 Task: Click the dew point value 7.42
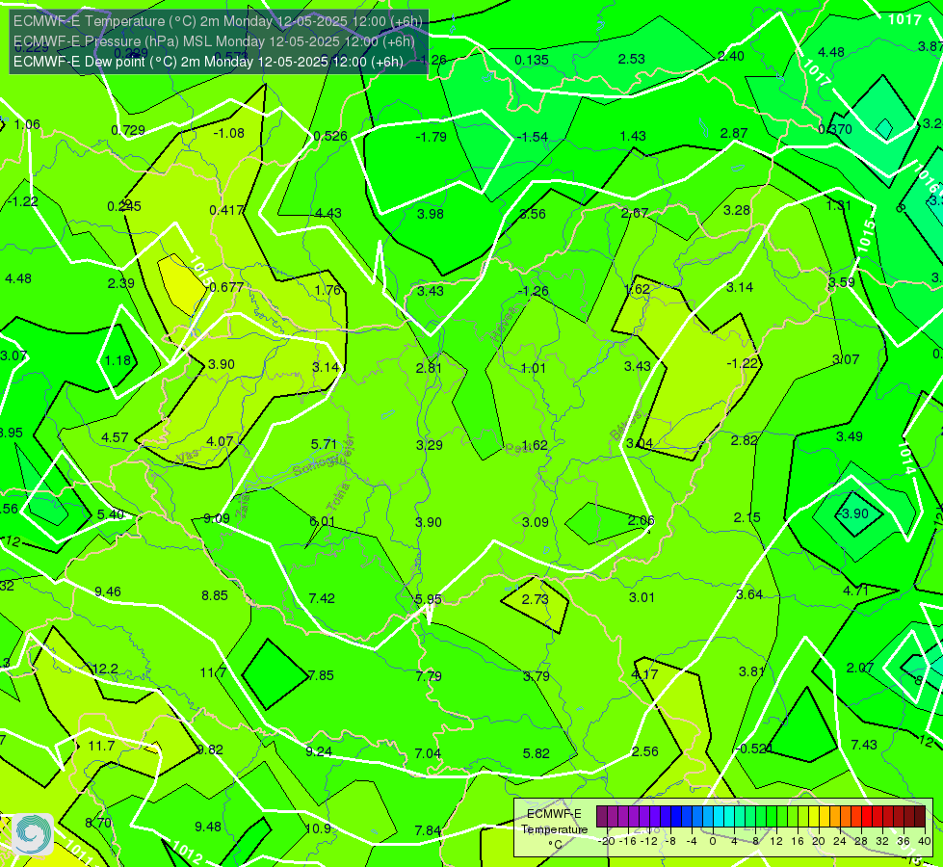point(322,598)
